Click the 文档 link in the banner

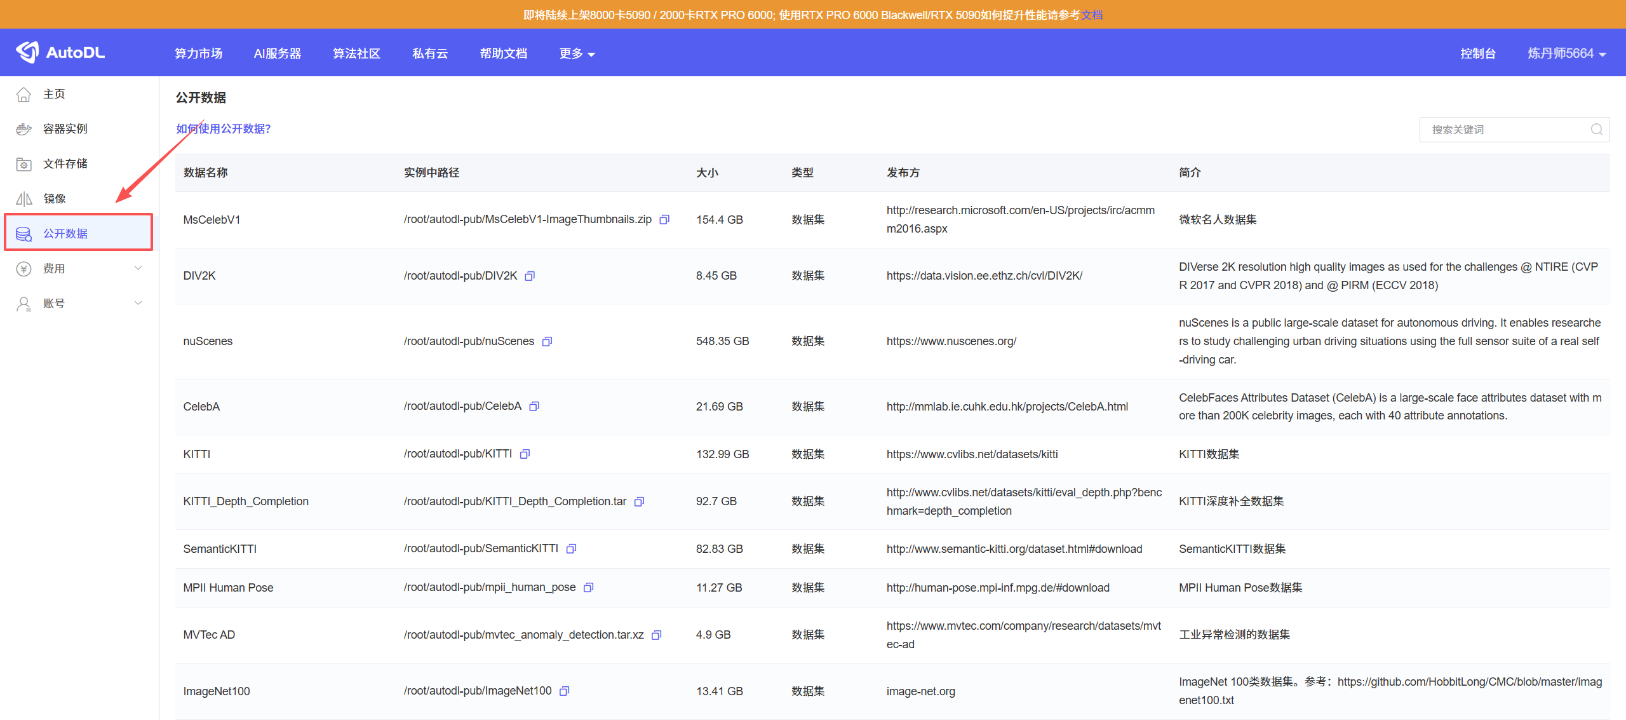[x=1092, y=15]
